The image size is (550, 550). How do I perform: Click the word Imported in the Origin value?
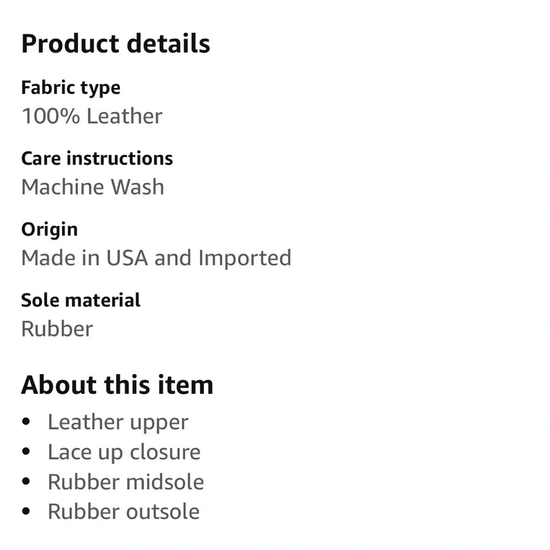coord(245,258)
